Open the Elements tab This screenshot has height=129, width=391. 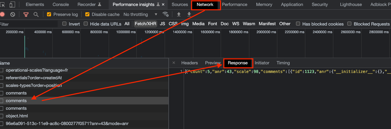[x=35, y=4]
